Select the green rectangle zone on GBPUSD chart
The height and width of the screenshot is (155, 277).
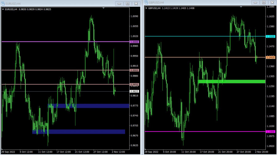[231, 81]
